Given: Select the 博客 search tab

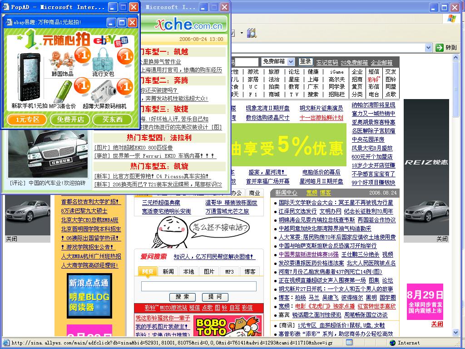Looking at the screenshot, I should click(x=250, y=272).
